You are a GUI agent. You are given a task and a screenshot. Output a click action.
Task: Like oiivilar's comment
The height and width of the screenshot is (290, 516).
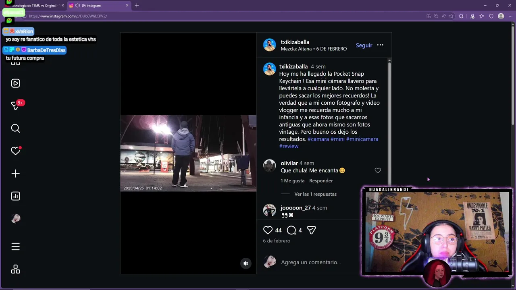(378, 171)
